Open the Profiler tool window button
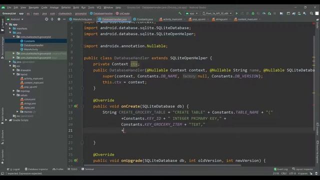The height and width of the screenshot is (180, 320). 58,169
